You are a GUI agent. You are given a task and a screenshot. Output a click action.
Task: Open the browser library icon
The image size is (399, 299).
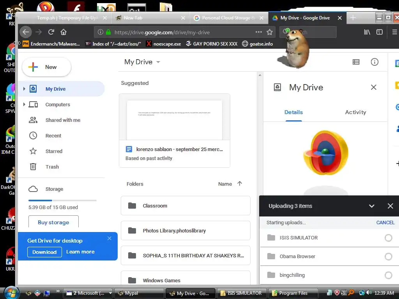[367, 32]
